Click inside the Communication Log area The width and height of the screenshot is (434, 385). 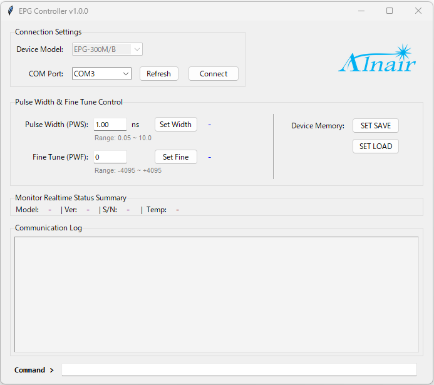(x=217, y=294)
